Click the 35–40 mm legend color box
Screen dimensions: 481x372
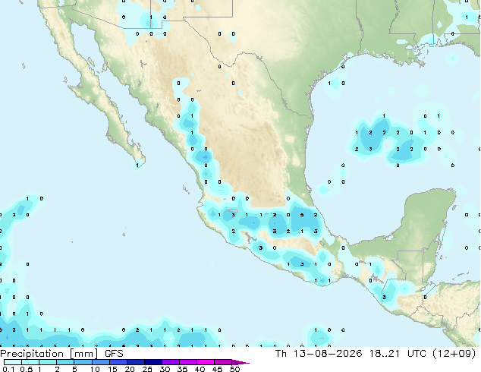(187, 362)
